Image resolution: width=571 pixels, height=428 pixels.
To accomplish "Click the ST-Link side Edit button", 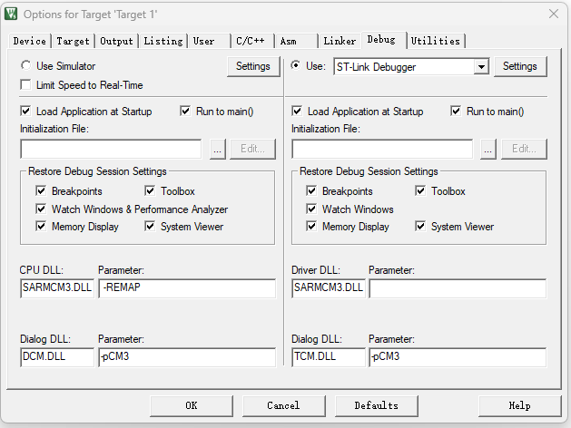I will (524, 149).
